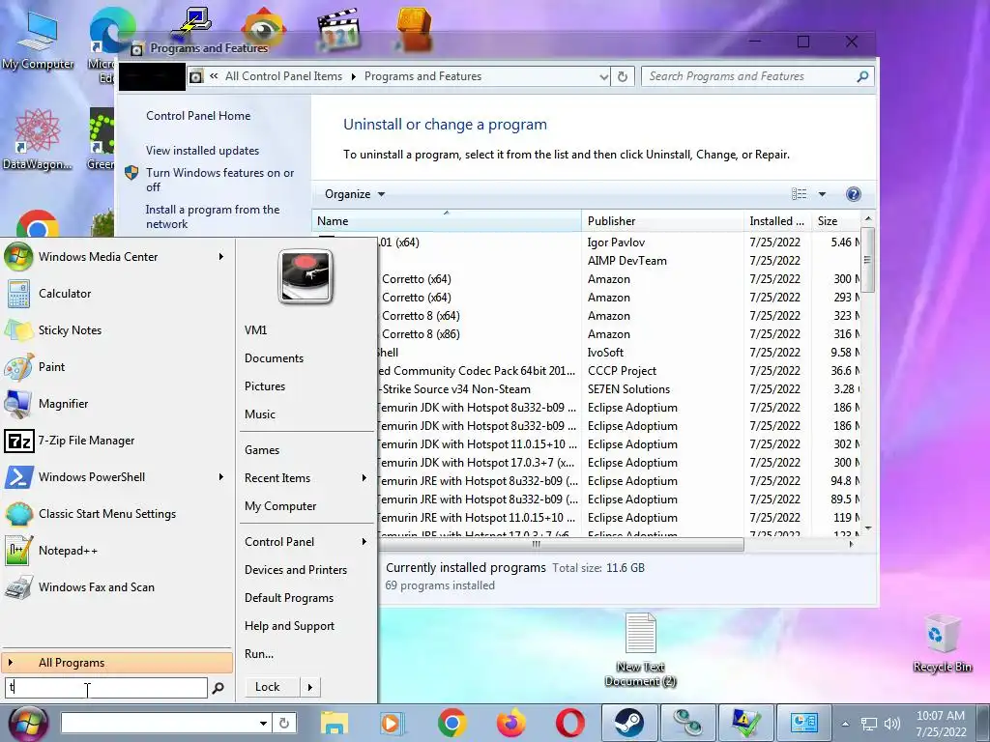Viewport: 990px width, 742px height.
Task: Click the Start orb on the taskbar
Action: (27, 723)
